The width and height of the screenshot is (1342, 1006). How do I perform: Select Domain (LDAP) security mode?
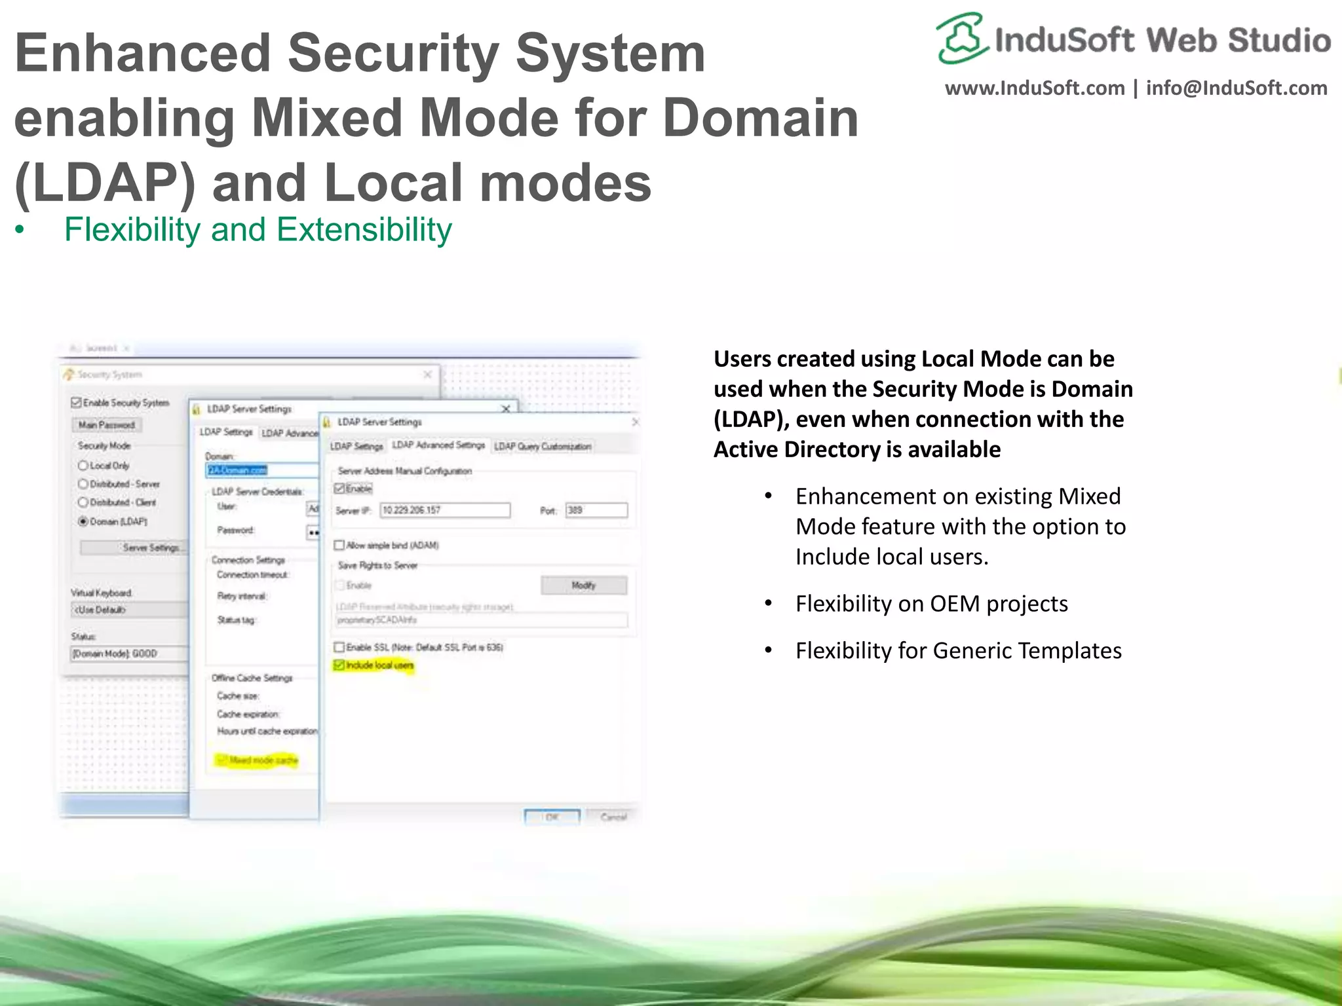pos(83,521)
